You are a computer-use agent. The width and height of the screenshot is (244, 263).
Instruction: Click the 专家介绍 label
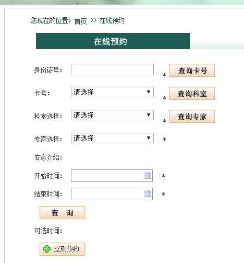tap(48, 157)
